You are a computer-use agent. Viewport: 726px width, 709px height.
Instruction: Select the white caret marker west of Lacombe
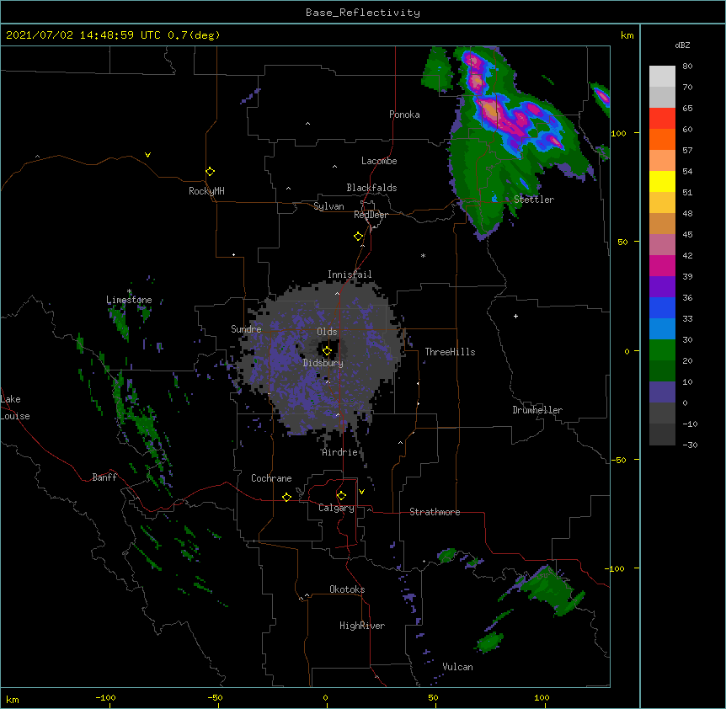334,167
